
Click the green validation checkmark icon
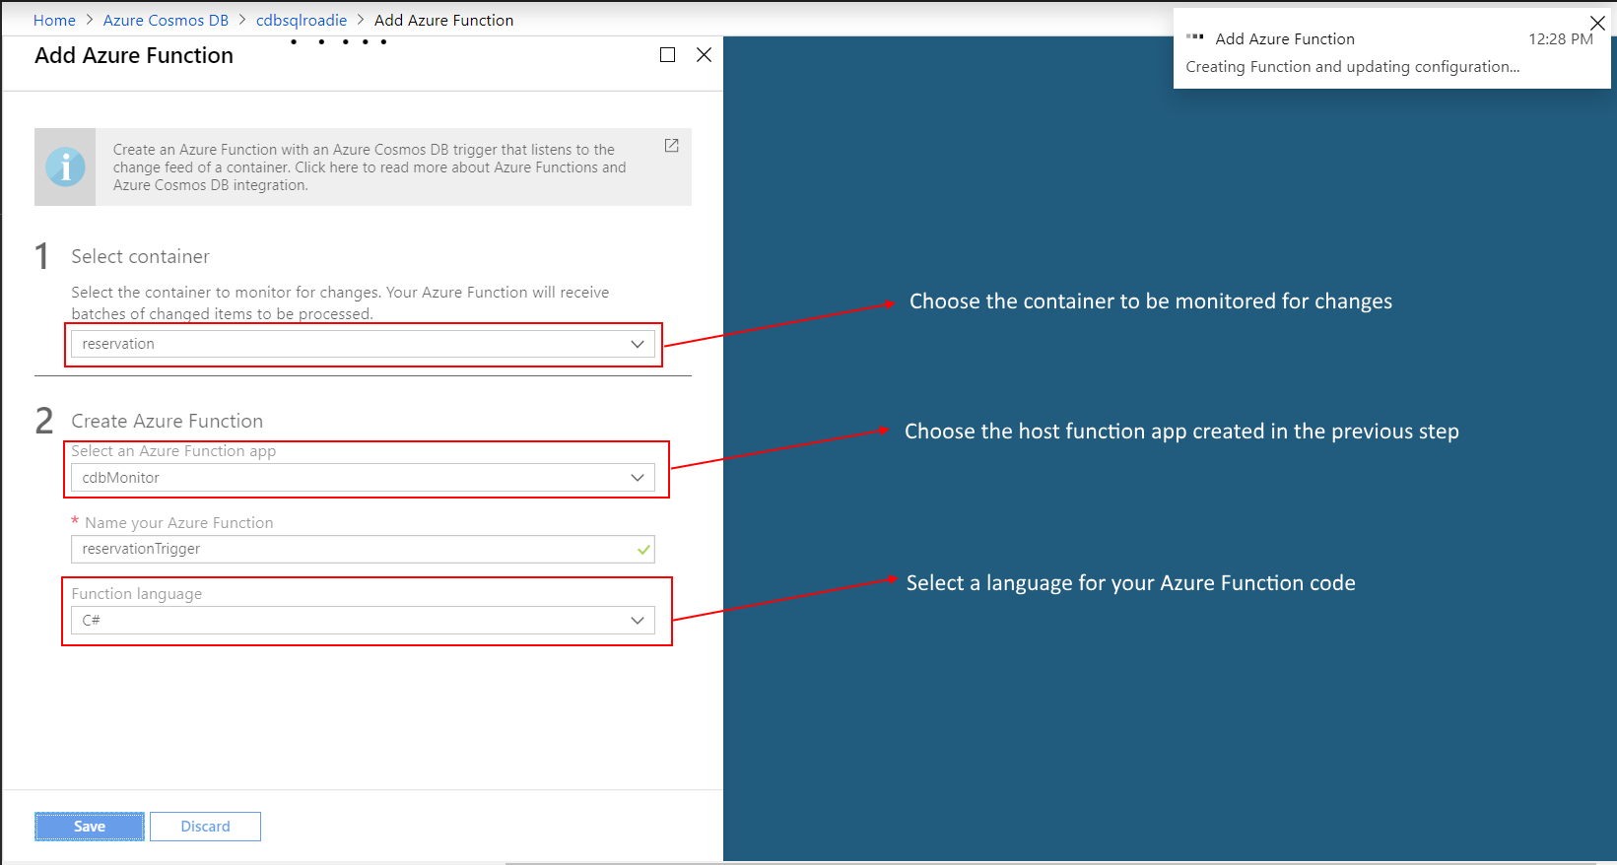click(x=643, y=550)
